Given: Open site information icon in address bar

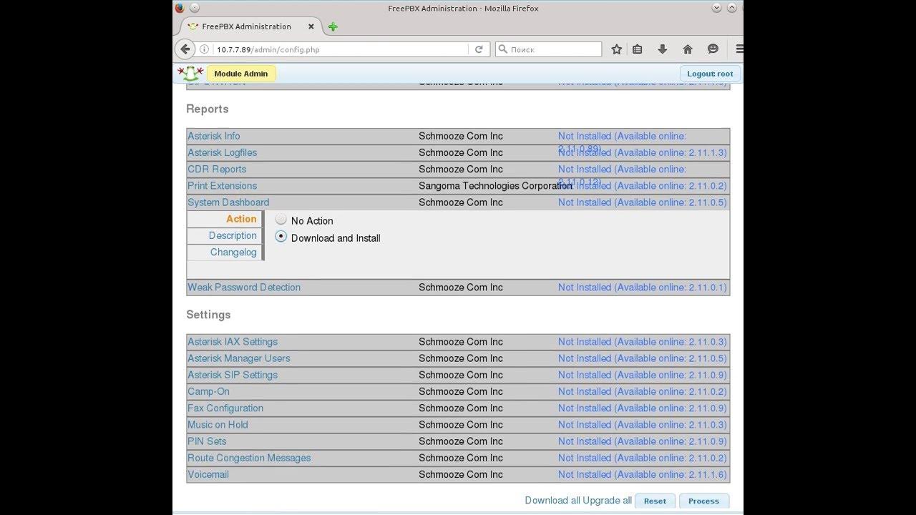Looking at the screenshot, I should coord(204,49).
